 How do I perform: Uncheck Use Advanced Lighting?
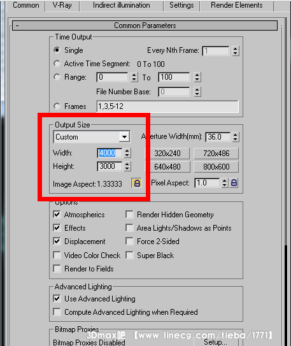pyautogui.click(x=57, y=299)
